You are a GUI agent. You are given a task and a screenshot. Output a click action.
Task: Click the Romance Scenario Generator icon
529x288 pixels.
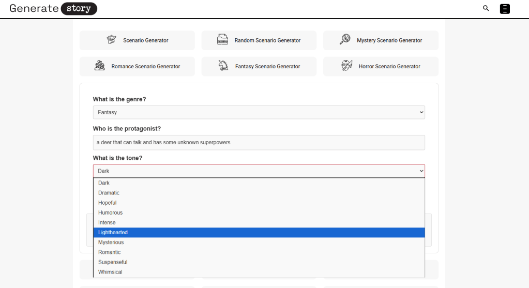100,66
